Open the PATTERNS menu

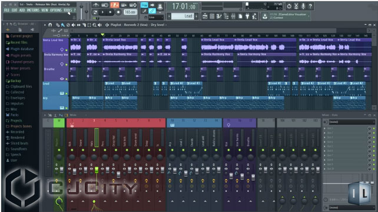33,10
